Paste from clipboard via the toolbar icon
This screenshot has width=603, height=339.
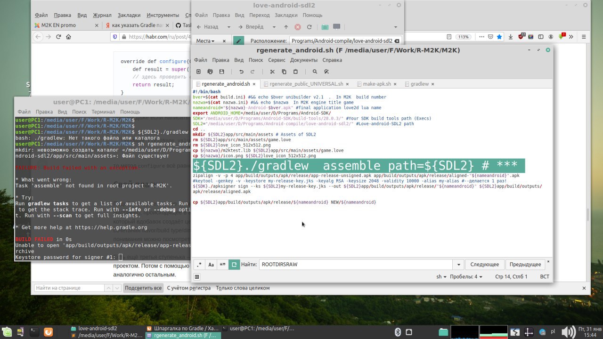tap(295, 72)
